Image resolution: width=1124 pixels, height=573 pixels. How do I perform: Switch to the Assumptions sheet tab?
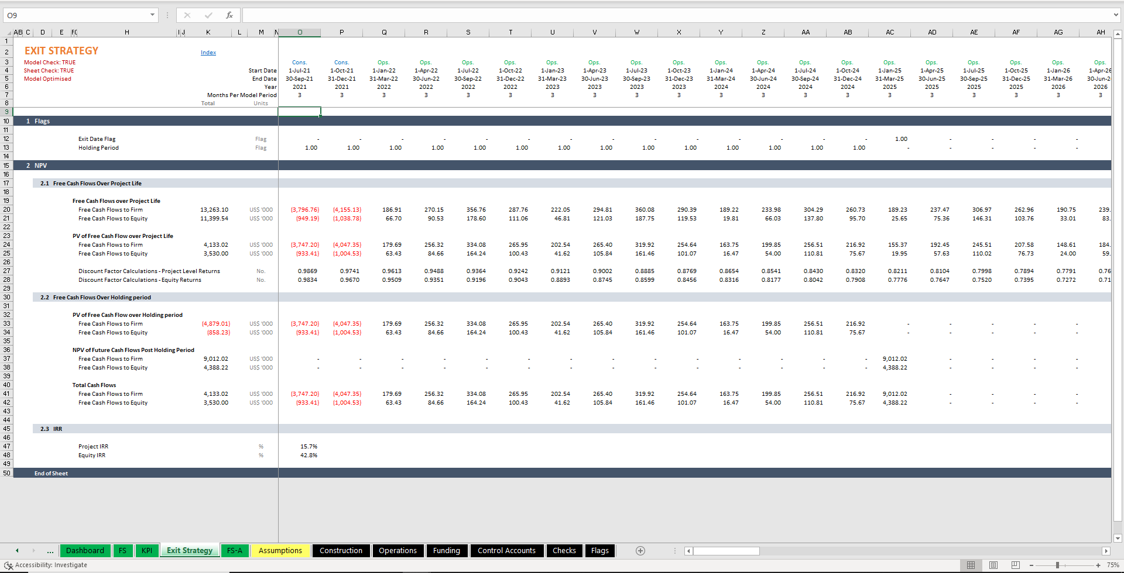click(280, 551)
